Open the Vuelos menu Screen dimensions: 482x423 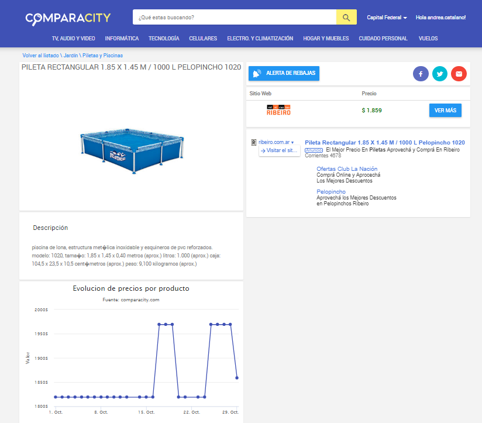(428, 39)
